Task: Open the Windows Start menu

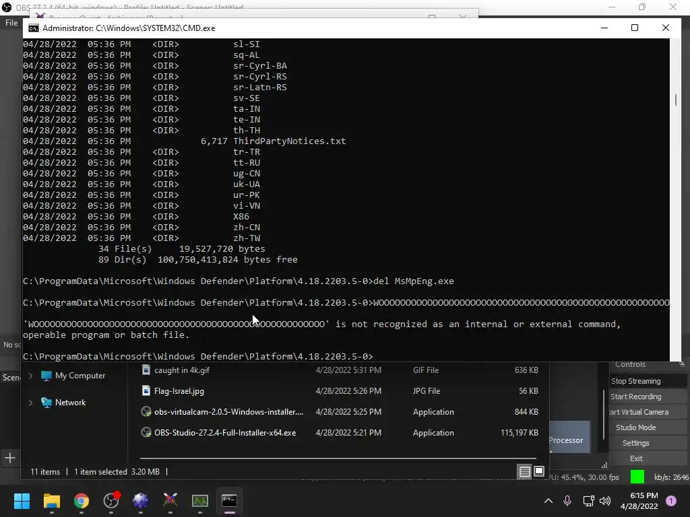Action: tap(22, 500)
